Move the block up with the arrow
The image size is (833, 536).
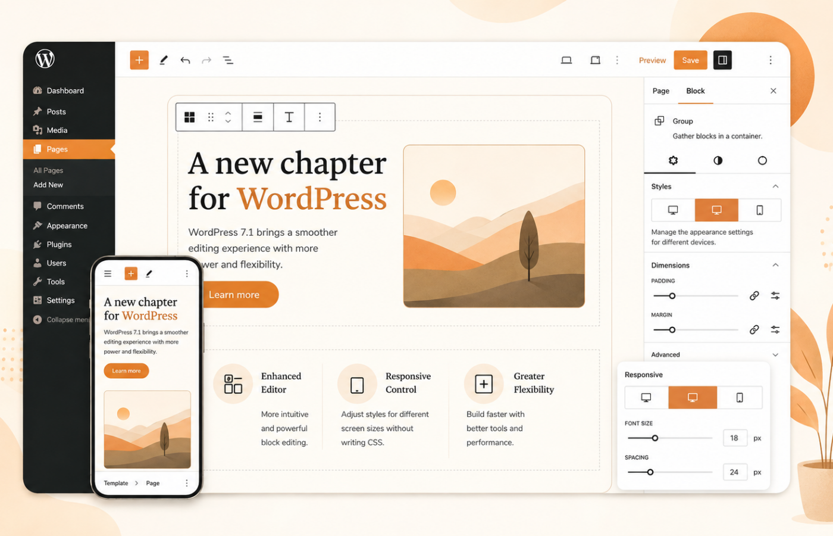click(228, 113)
